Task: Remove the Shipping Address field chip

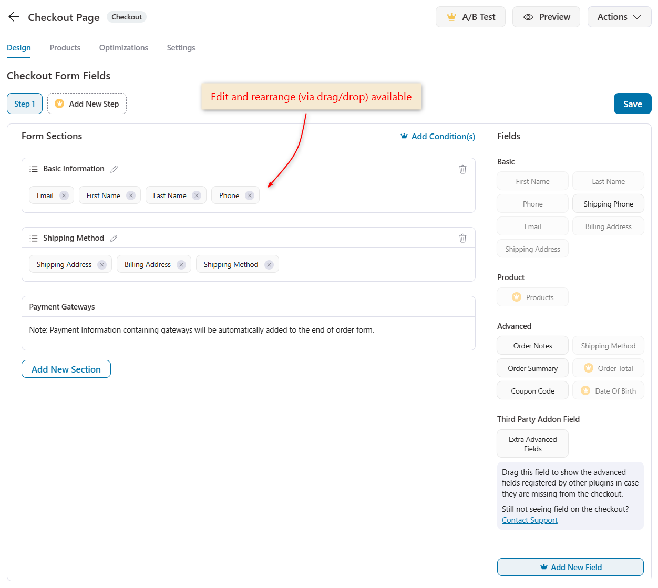Action: coord(102,265)
